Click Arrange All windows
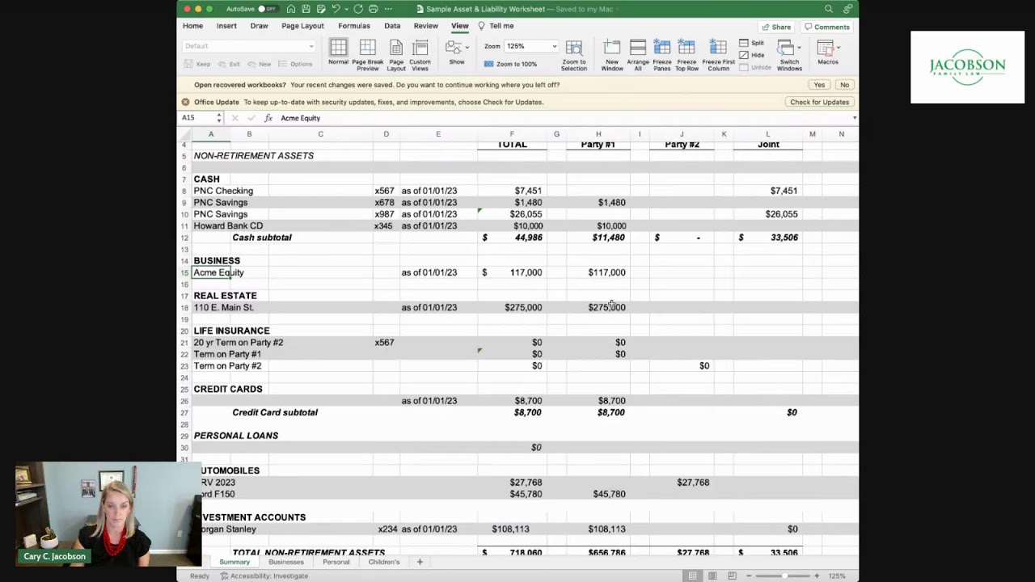 click(x=638, y=54)
